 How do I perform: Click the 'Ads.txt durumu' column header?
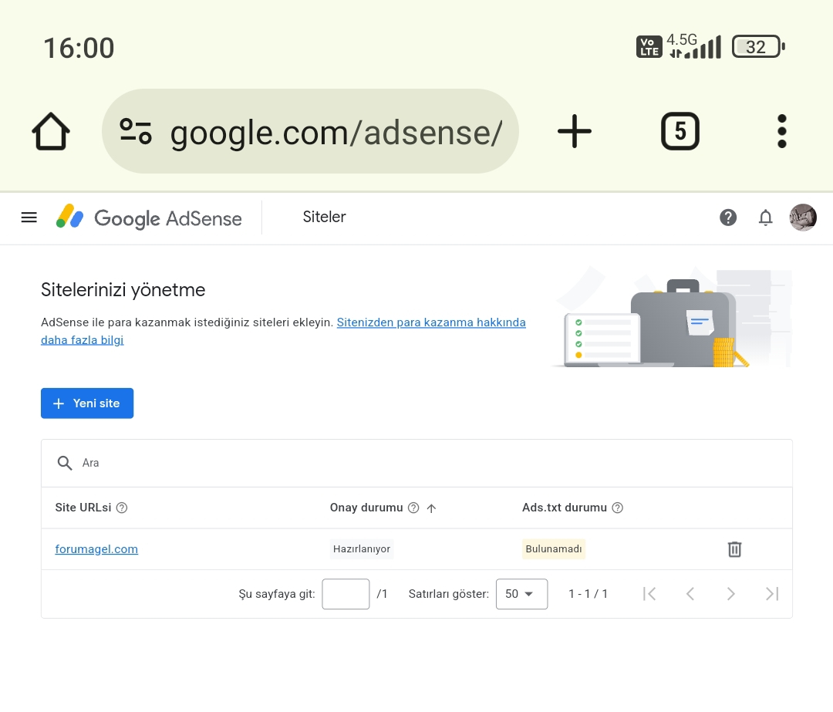[x=564, y=508]
